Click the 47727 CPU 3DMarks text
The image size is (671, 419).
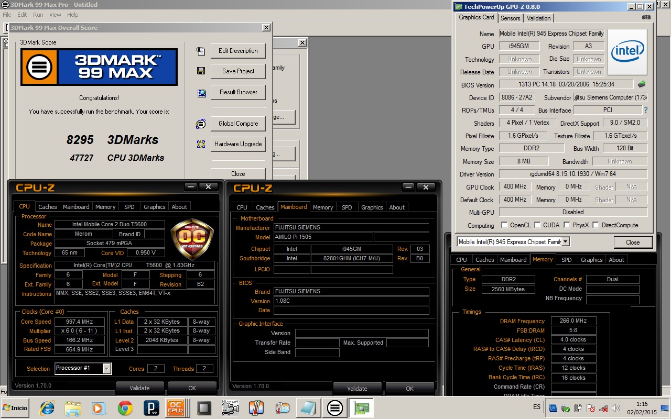(x=117, y=158)
